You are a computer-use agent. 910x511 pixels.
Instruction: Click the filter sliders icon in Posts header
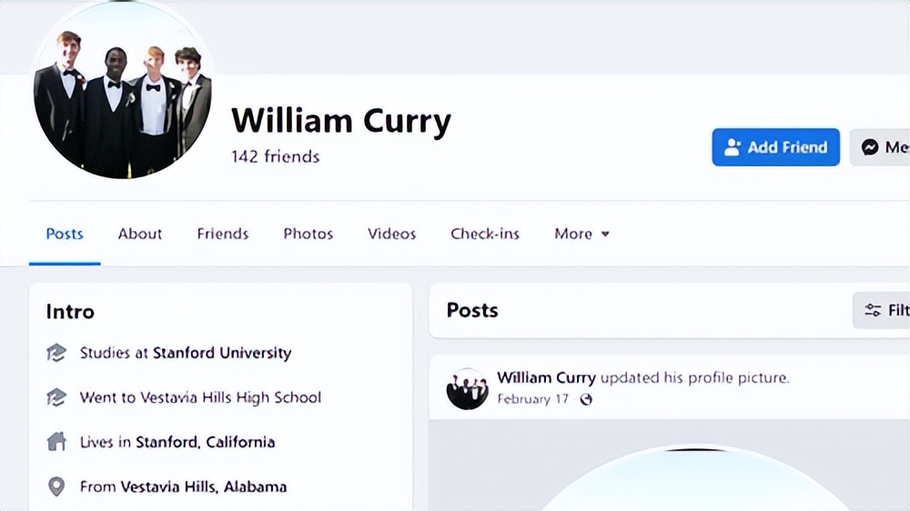[x=873, y=310]
